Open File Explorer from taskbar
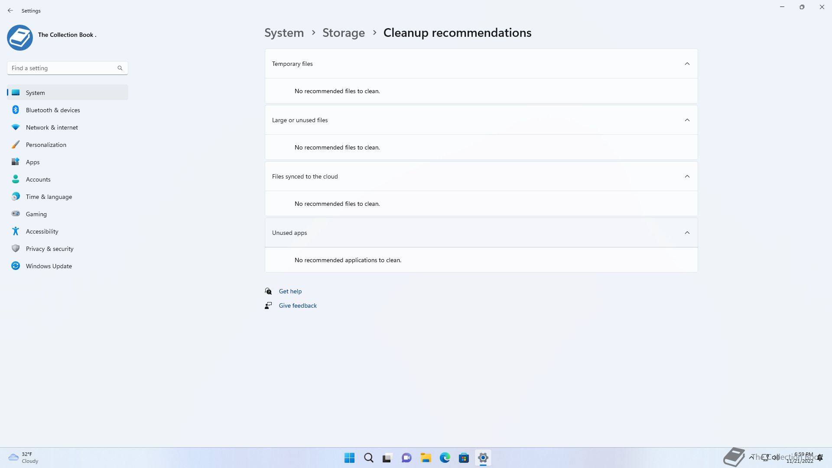 [426, 458]
